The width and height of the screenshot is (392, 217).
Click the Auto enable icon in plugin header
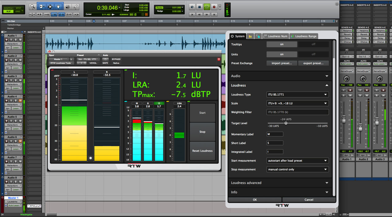[x=105, y=59]
